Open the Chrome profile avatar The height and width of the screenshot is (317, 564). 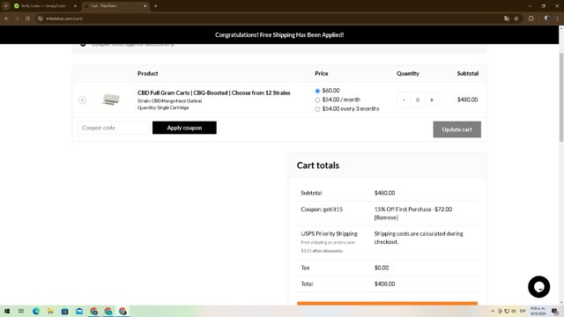pyautogui.click(x=546, y=18)
